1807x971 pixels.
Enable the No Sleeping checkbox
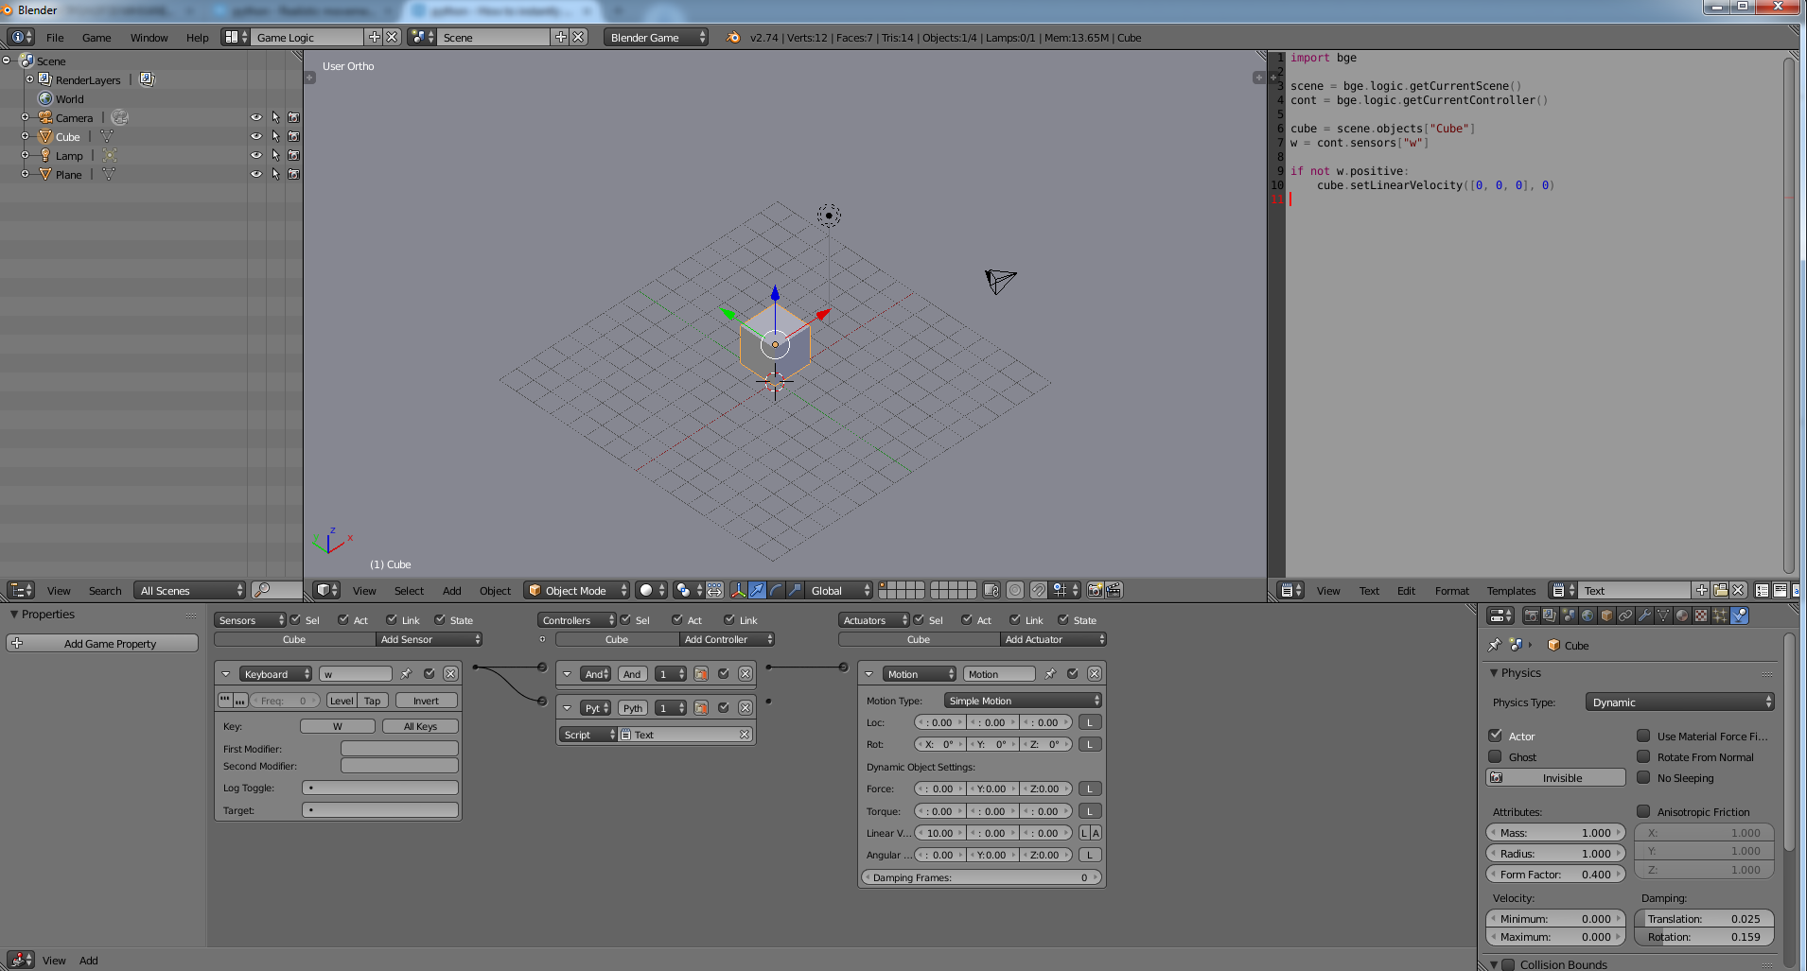(1643, 777)
